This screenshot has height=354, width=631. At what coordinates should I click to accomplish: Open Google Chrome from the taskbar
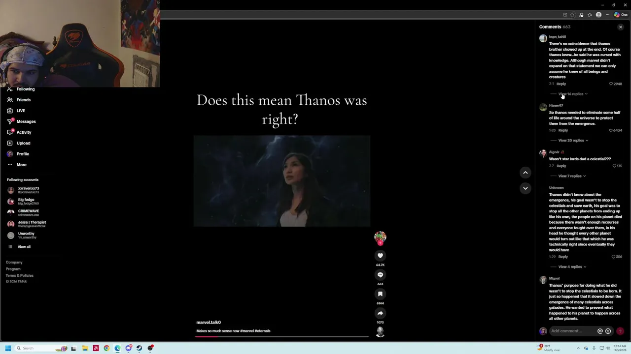106,348
